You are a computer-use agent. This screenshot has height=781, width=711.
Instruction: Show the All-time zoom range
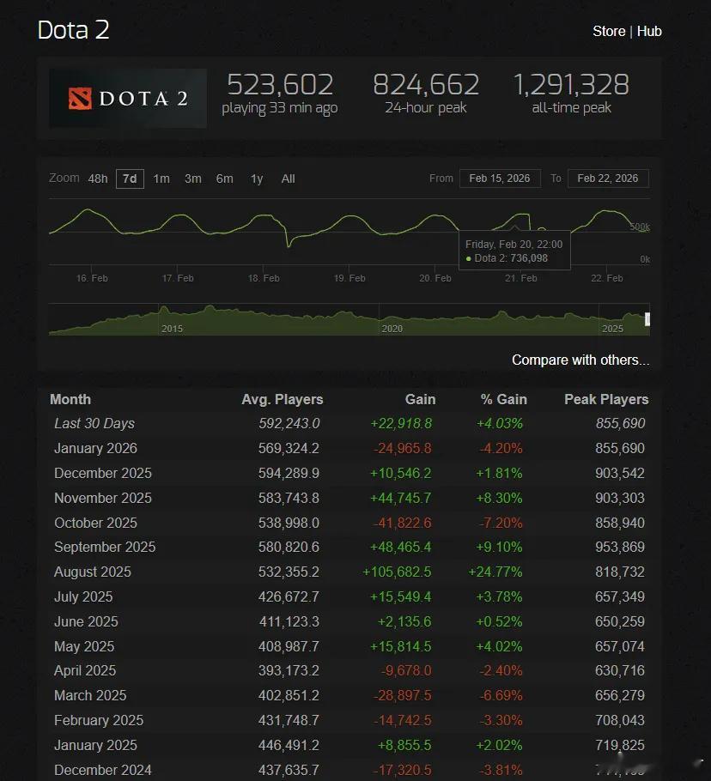(x=288, y=179)
